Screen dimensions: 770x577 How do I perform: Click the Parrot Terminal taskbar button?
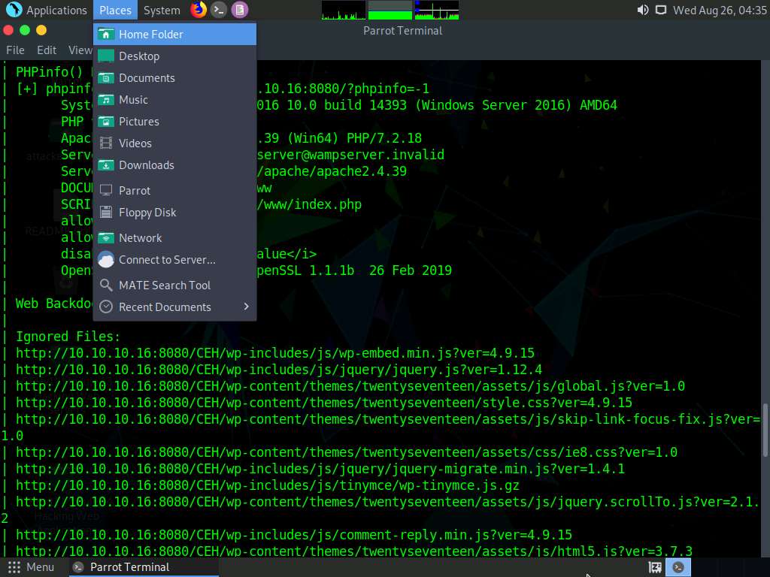tap(142, 567)
